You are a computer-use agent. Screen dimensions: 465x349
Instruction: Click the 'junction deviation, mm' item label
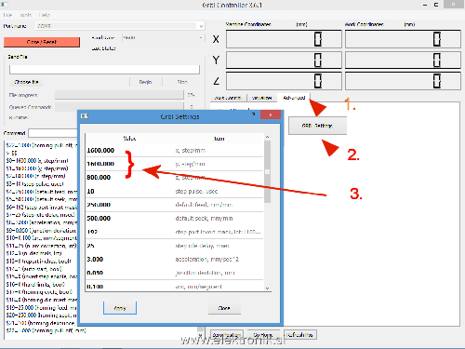205,273
